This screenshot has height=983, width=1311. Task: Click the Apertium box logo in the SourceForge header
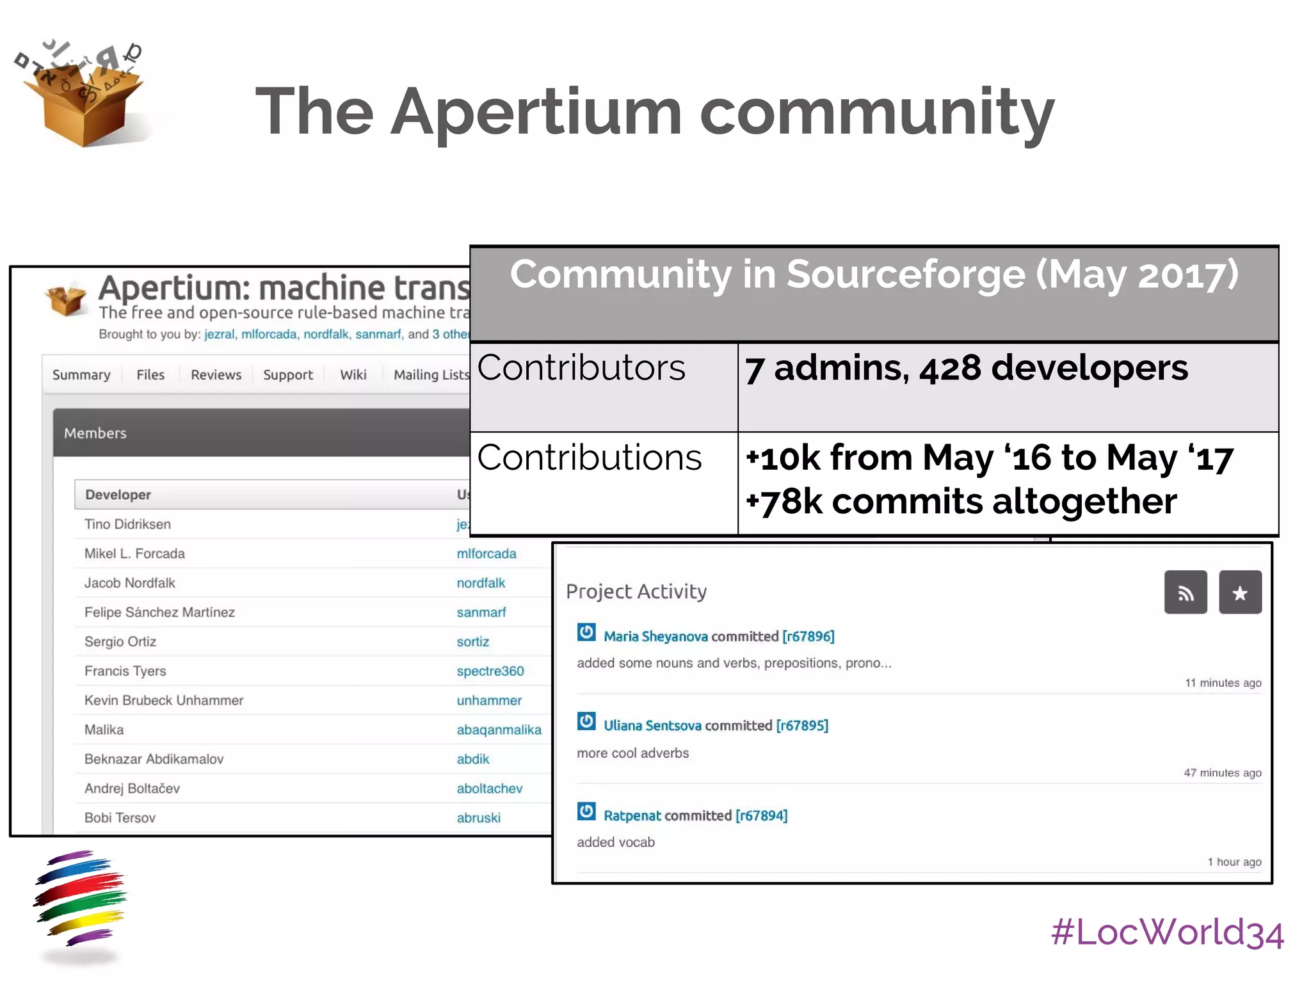(x=66, y=300)
